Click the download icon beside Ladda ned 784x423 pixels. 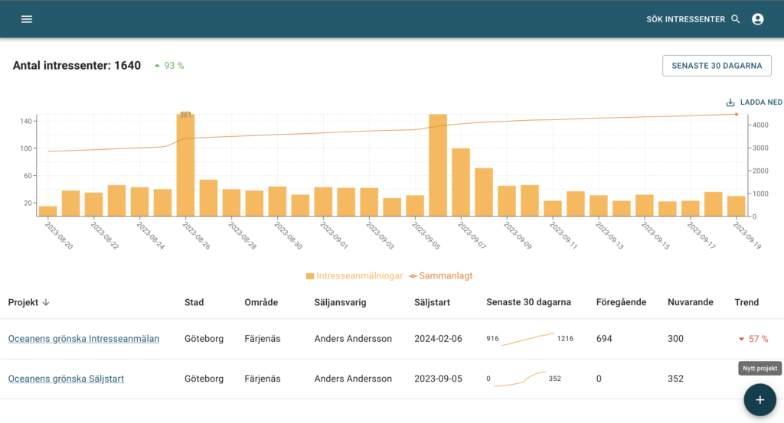point(730,102)
